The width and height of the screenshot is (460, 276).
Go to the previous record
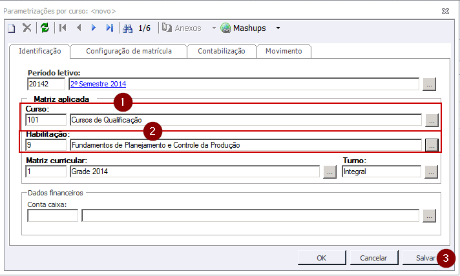pyautogui.click(x=79, y=28)
